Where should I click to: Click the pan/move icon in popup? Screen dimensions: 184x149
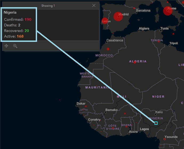click(x=6, y=46)
